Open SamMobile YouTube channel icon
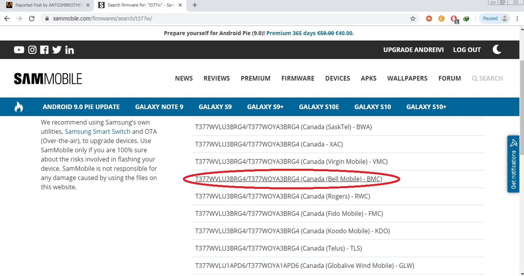This screenshot has width=524, height=276. click(19, 50)
